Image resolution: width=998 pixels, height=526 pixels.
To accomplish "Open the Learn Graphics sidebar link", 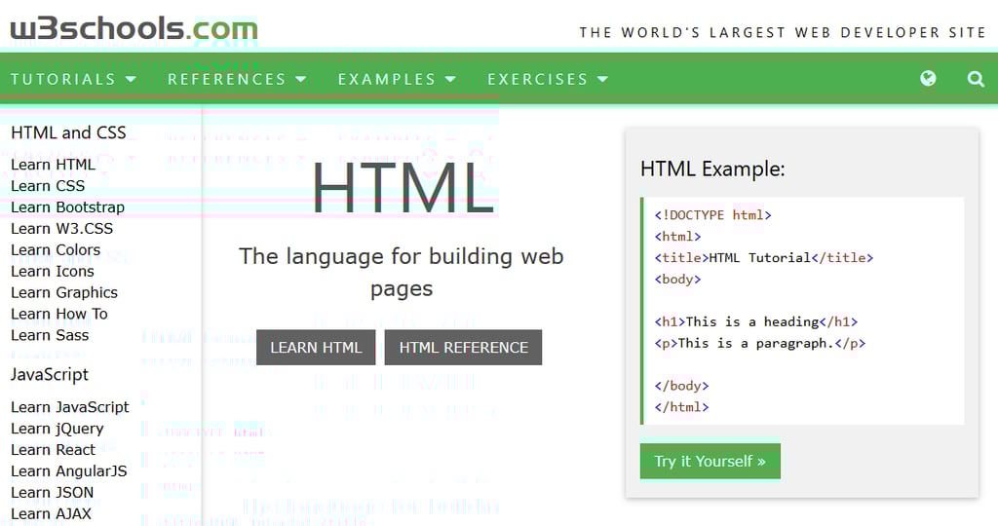I will coord(64,292).
